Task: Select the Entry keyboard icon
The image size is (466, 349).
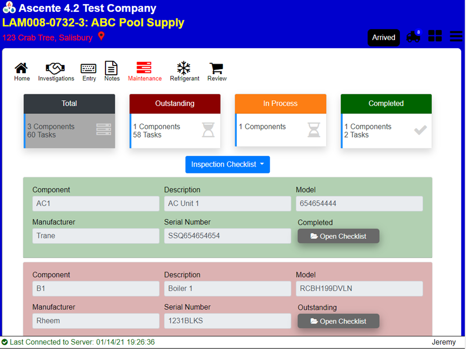Action: pos(89,69)
